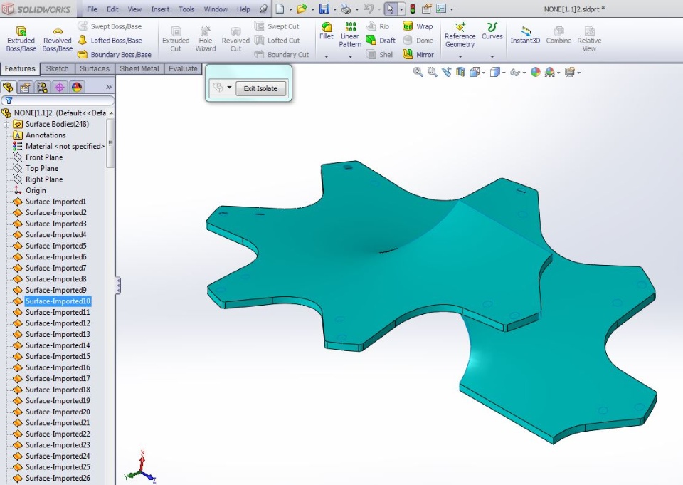Open Select tool dropdown arrow
The height and width of the screenshot is (485, 683).
click(x=401, y=9)
